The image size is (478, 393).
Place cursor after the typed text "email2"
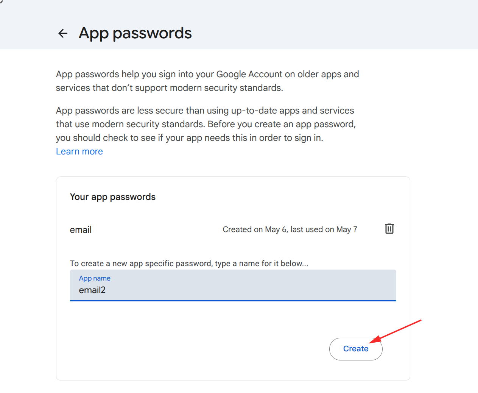click(x=106, y=290)
